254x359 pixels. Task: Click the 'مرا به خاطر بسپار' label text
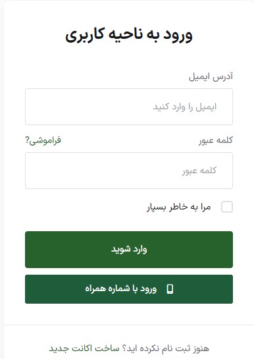click(x=178, y=207)
